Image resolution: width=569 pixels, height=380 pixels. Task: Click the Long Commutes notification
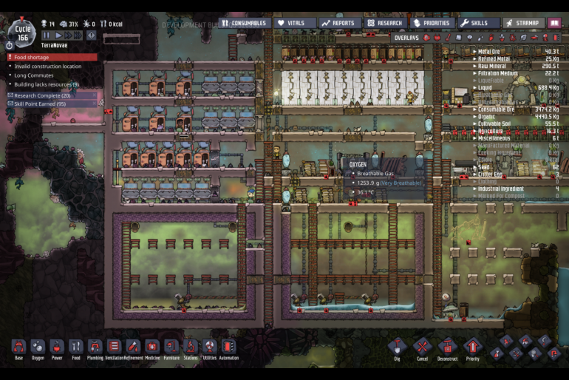click(x=33, y=75)
